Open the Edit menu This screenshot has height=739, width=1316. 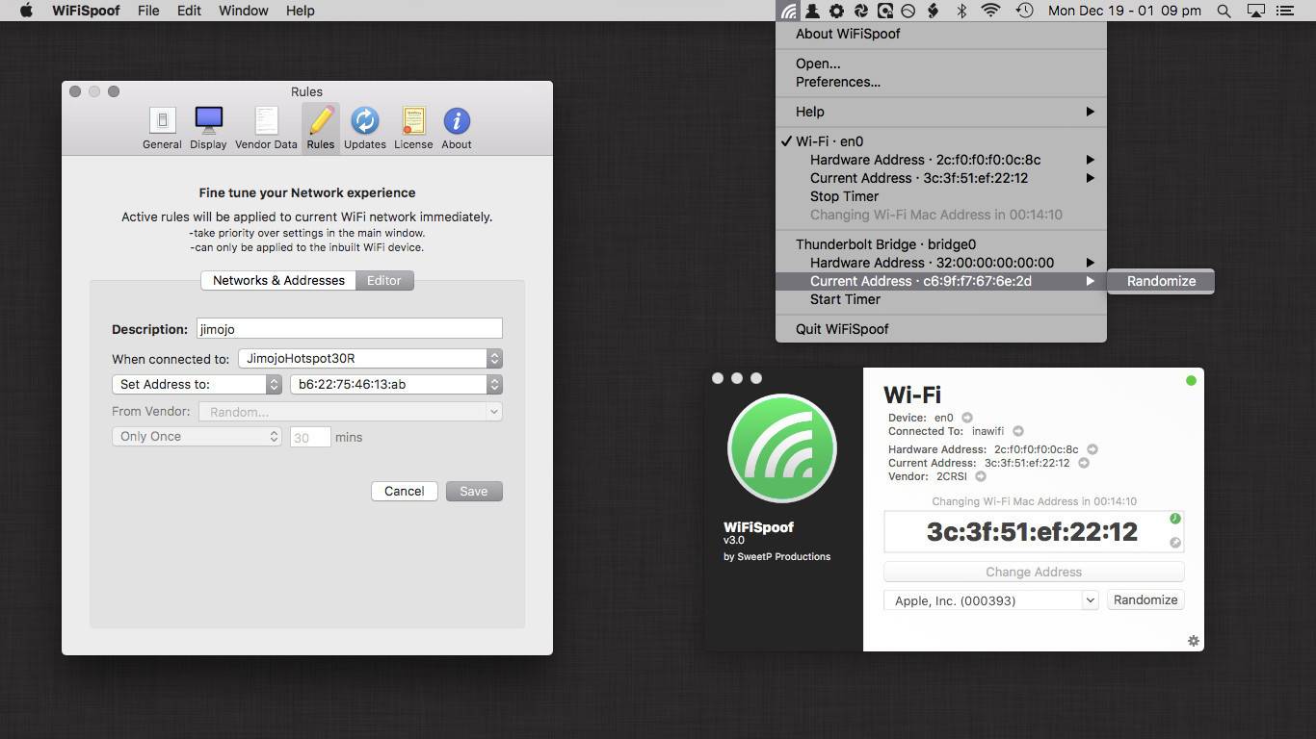tap(189, 11)
